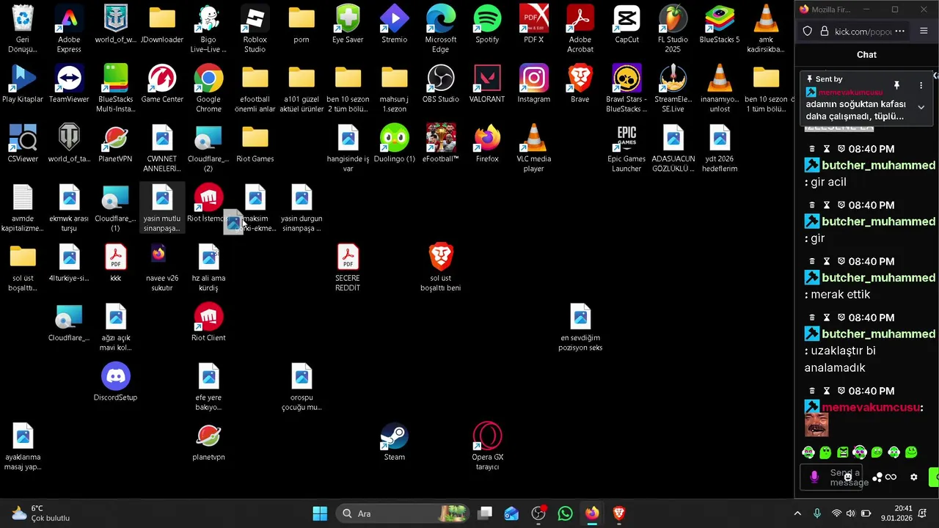The height and width of the screenshot is (528, 939).
Task: Open the Wi-Fi network tray icon
Action: (x=836, y=513)
